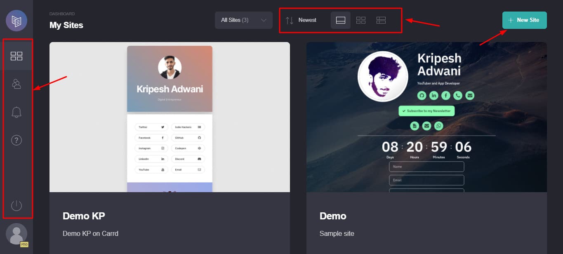Click the GitHub icon in Demo preview
Viewport: 563px width, 254px height.
coord(422,96)
